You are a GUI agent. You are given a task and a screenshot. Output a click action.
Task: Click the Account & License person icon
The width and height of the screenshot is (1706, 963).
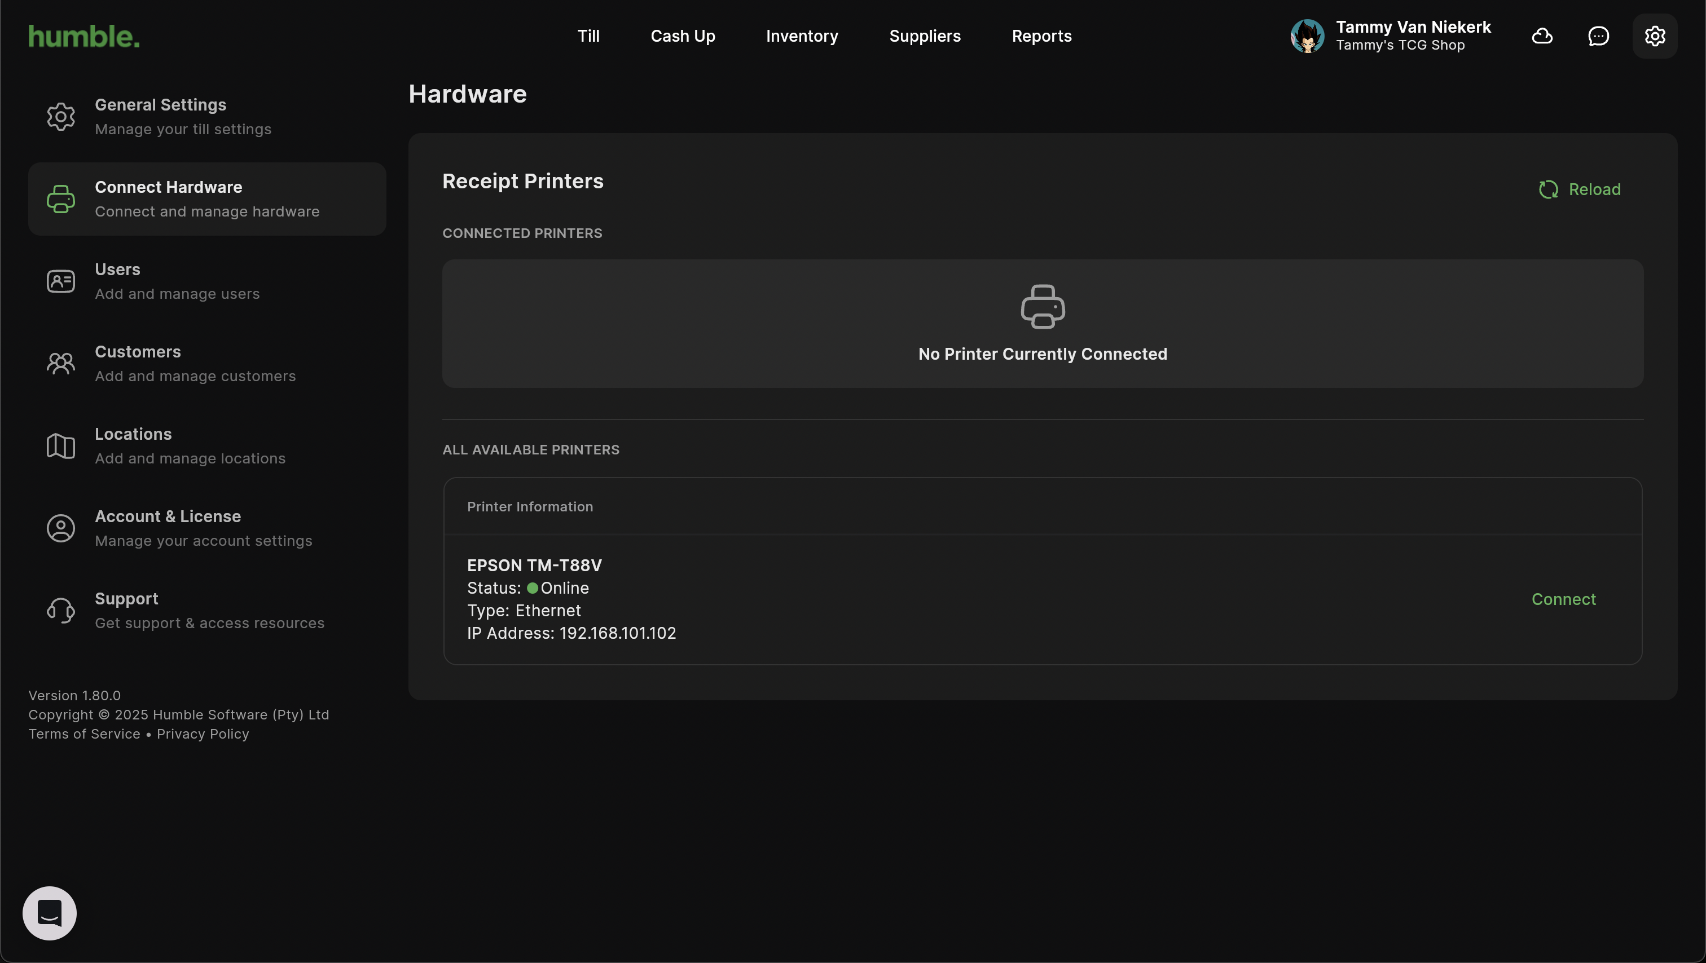(x=61, y=528)
